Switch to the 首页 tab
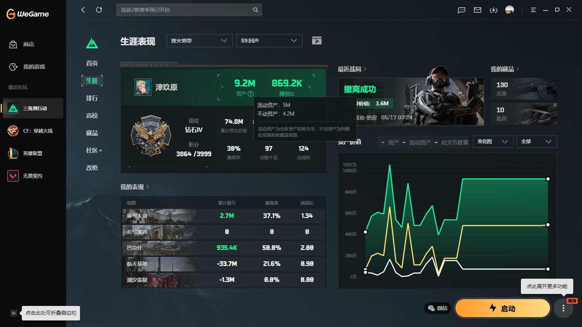This screenshot has width=582, height=327. coord(92,63)
